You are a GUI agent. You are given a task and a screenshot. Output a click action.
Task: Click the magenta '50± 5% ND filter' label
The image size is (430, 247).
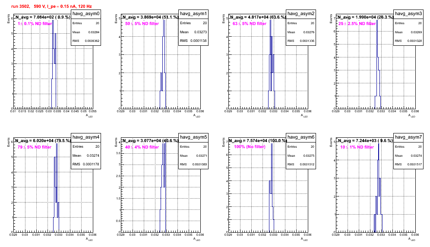142,24
